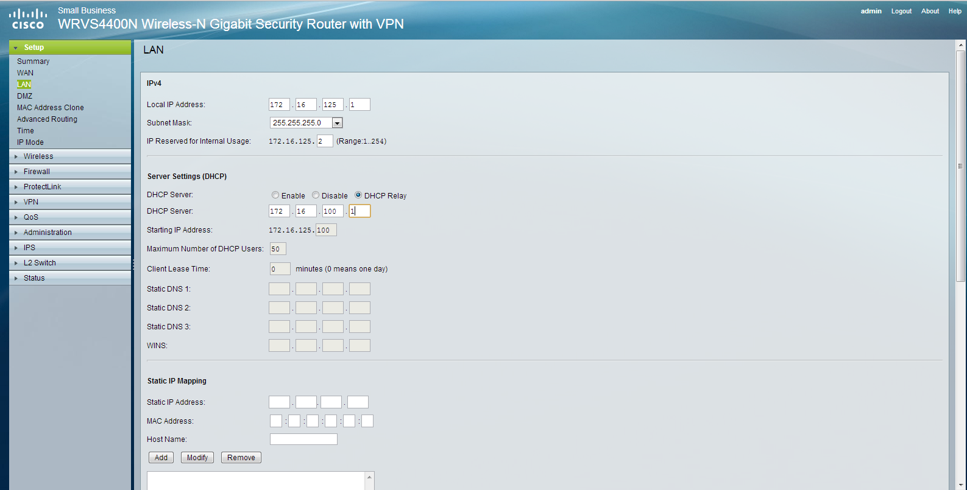Click the Logout link
The height and width of the screenshot is (490, 967).
pyautogui.click(x=901, y=11)
